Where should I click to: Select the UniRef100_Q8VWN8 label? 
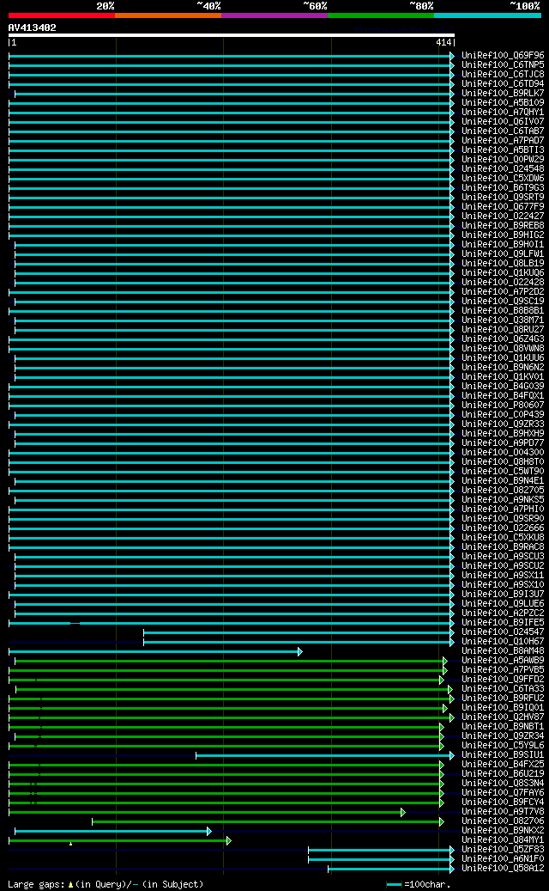point(503,348)
